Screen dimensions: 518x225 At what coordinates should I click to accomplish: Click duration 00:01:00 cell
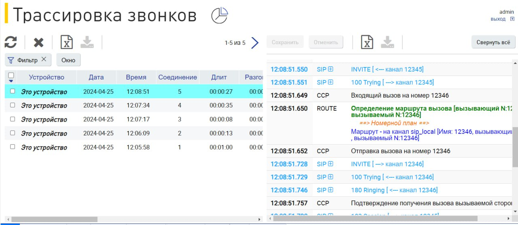tap(221, 147)
